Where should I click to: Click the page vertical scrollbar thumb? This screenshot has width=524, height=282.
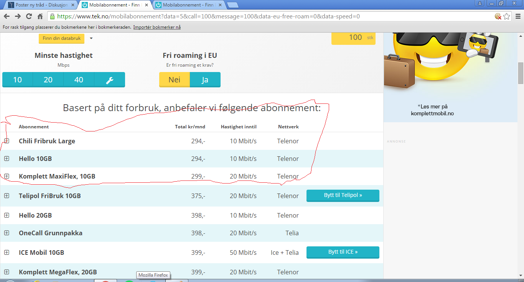tap(521, 73)
